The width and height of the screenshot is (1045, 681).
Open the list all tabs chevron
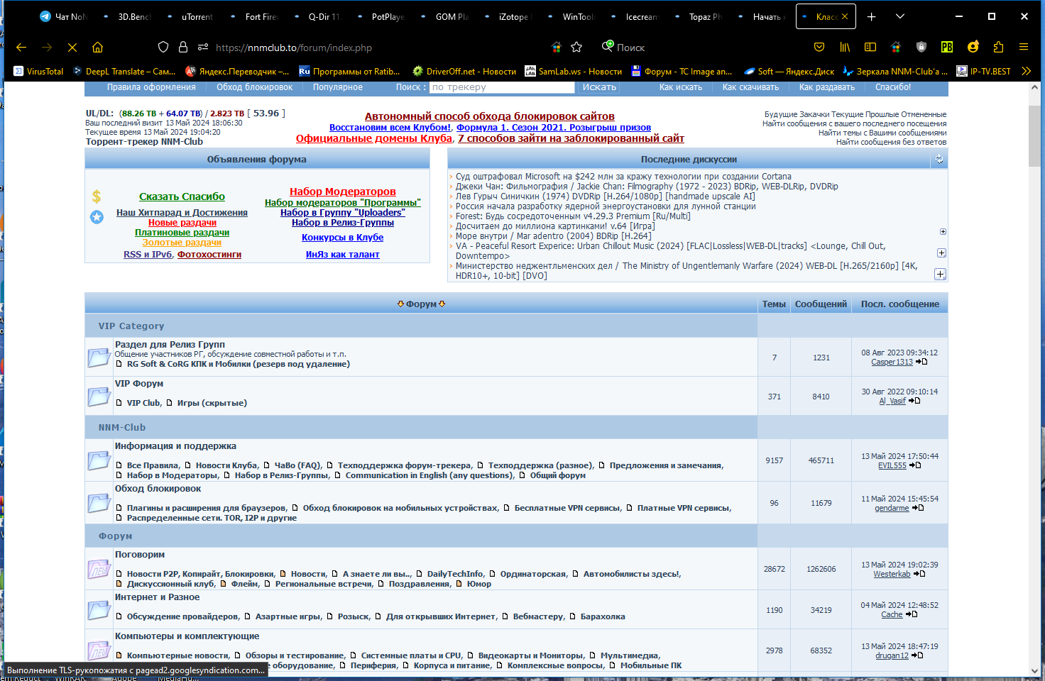click(900, 16)
